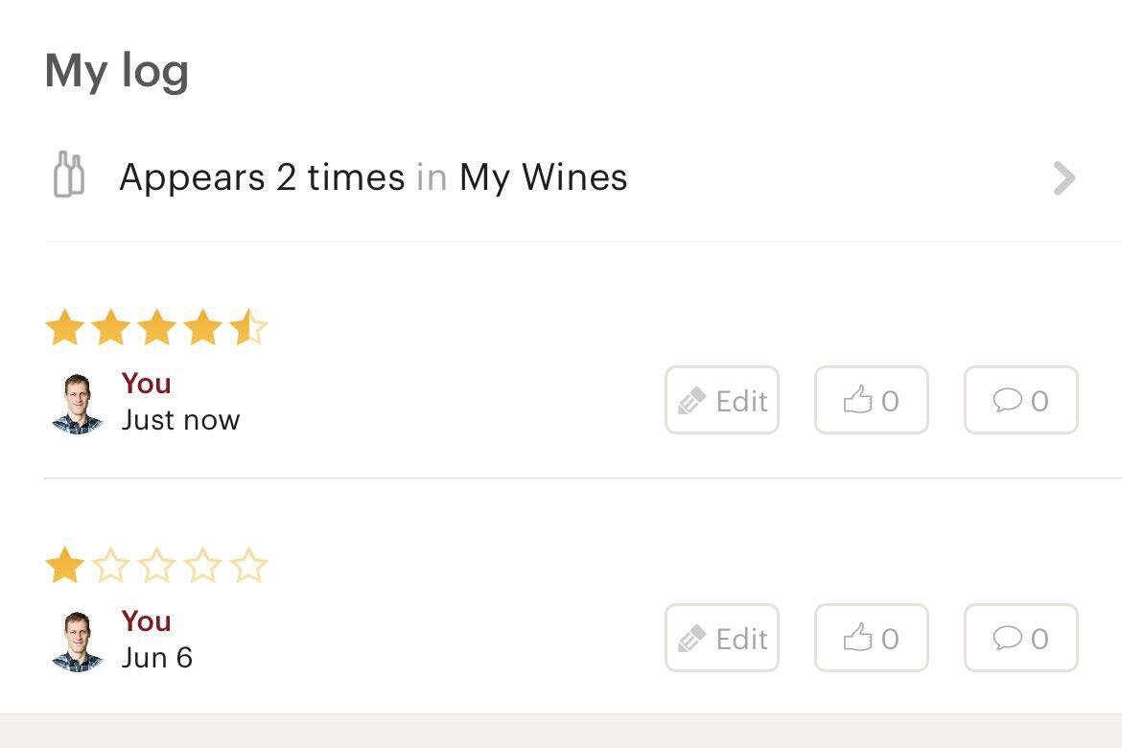Click the half star in top rating
Screen dimensions: 1122x748
248,327
